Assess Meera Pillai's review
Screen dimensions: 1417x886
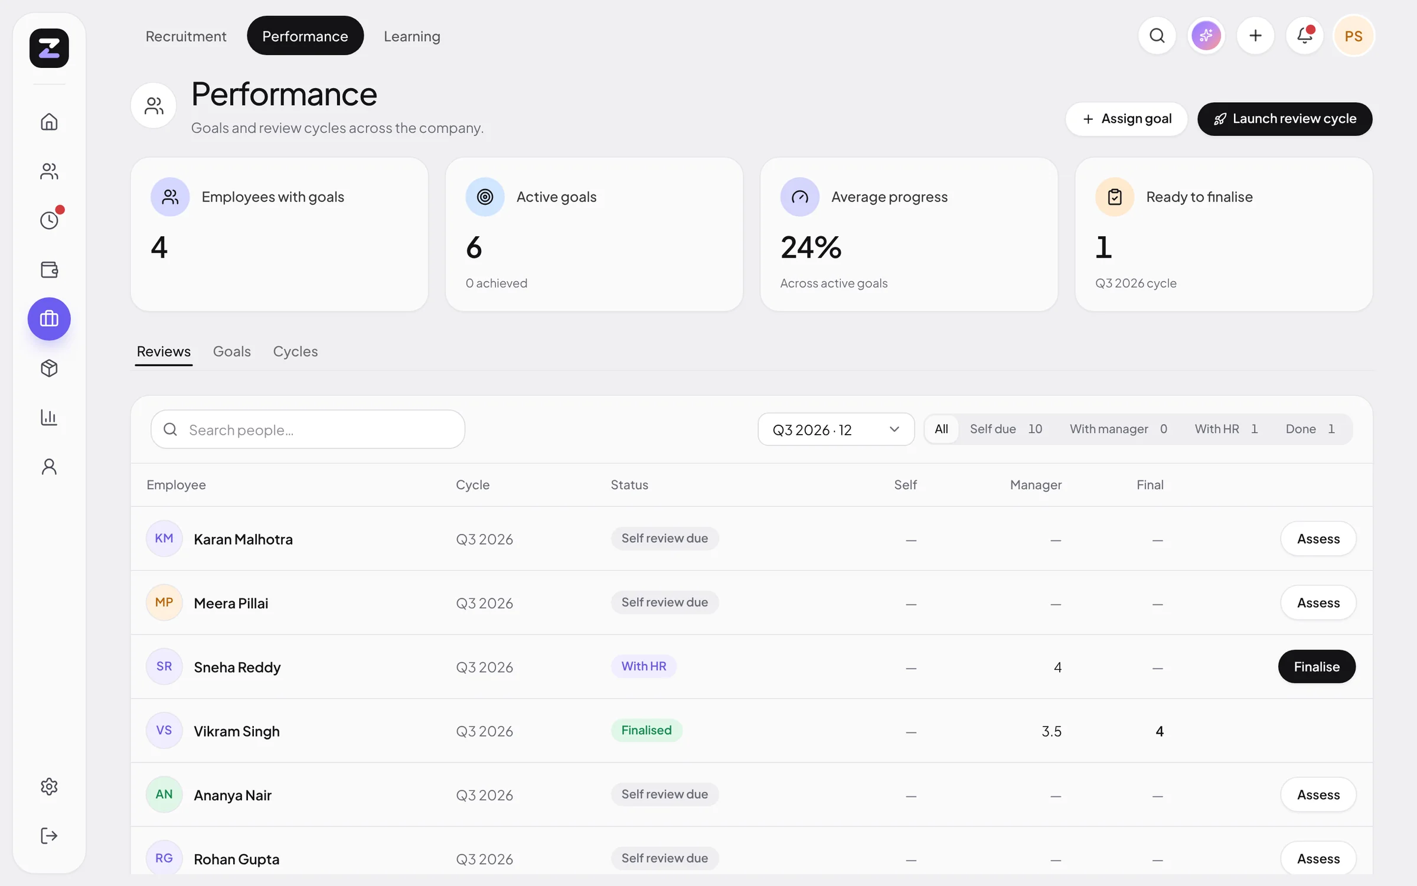[x=1318, y=603]
